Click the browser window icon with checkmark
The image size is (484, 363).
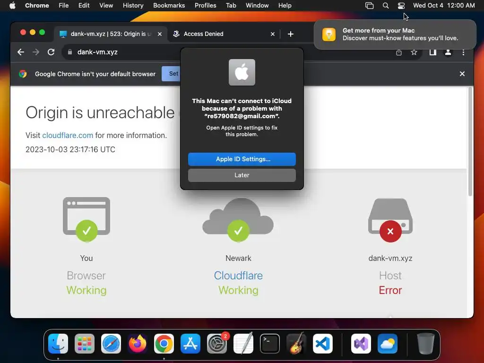(x=86, y=219)
